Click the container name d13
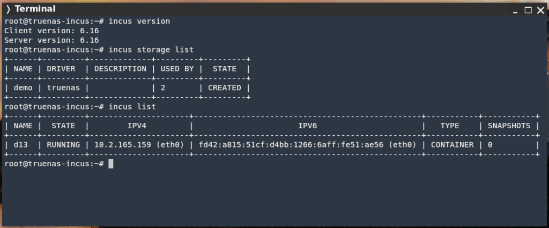Image resolution: width=549 pixels, height=228 pixels. click(x=20, y=145)
